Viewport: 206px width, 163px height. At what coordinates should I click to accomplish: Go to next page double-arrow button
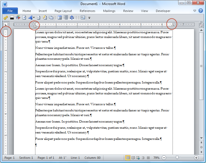tap(201, 152)
